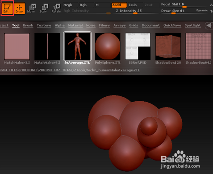Viewport: 213px width, 174px height.
Task: Select the MatchMaker3.2 thumbnail
Action: click(17, 46)
